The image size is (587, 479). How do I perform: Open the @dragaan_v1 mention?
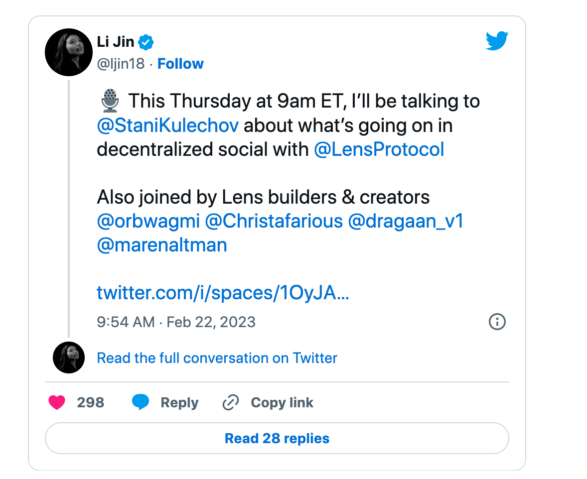(x=405, y=222)
